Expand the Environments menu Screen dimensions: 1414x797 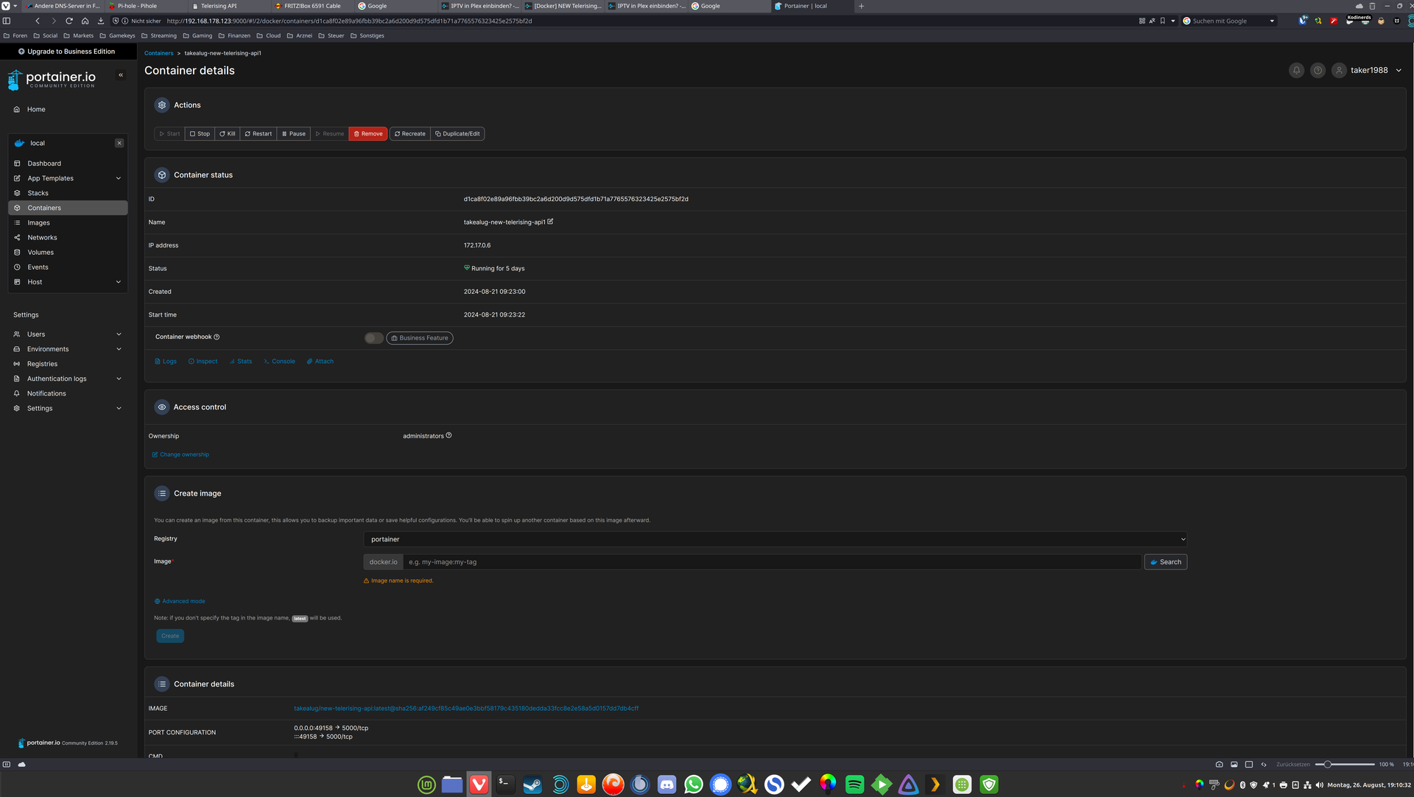[x=119, y=349]
